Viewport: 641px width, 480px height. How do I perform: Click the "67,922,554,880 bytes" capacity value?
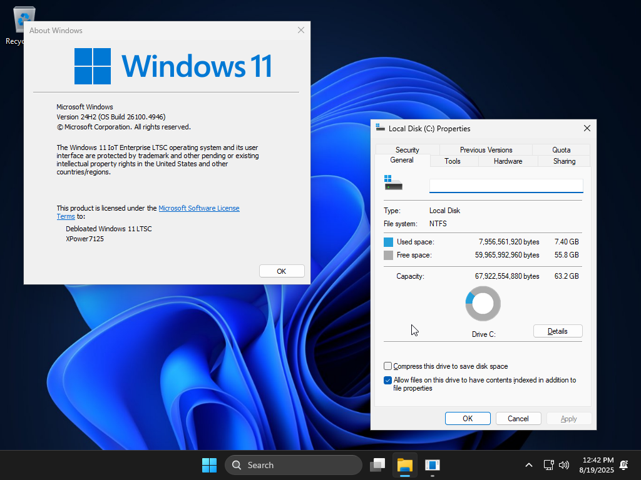click(x=507, y=276)
